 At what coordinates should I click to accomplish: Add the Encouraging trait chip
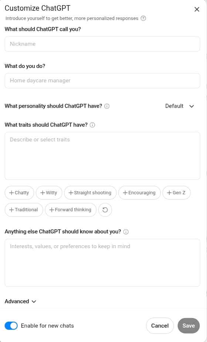pos(139,193)
